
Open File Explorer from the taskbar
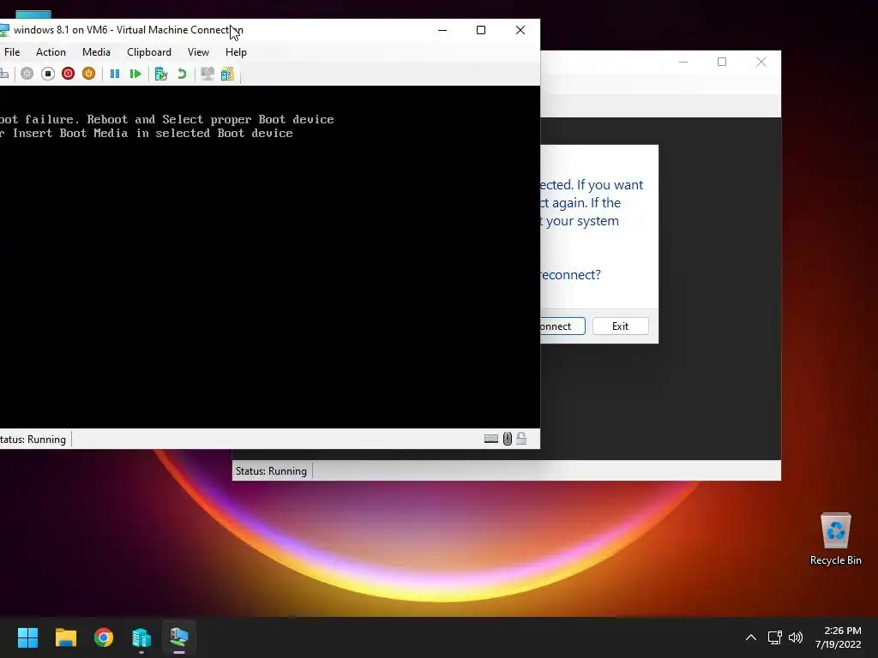coord(65,637)
